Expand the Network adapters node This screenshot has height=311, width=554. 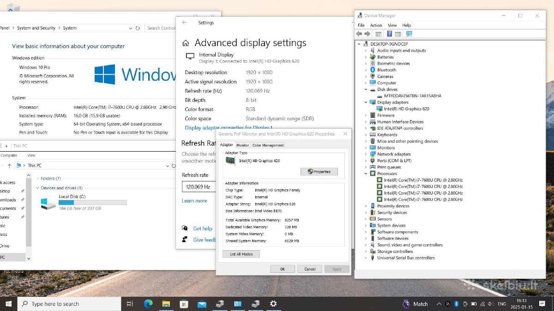click(x=366, y=154)
